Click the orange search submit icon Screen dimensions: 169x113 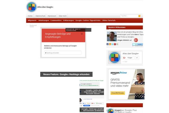(139, 16)
